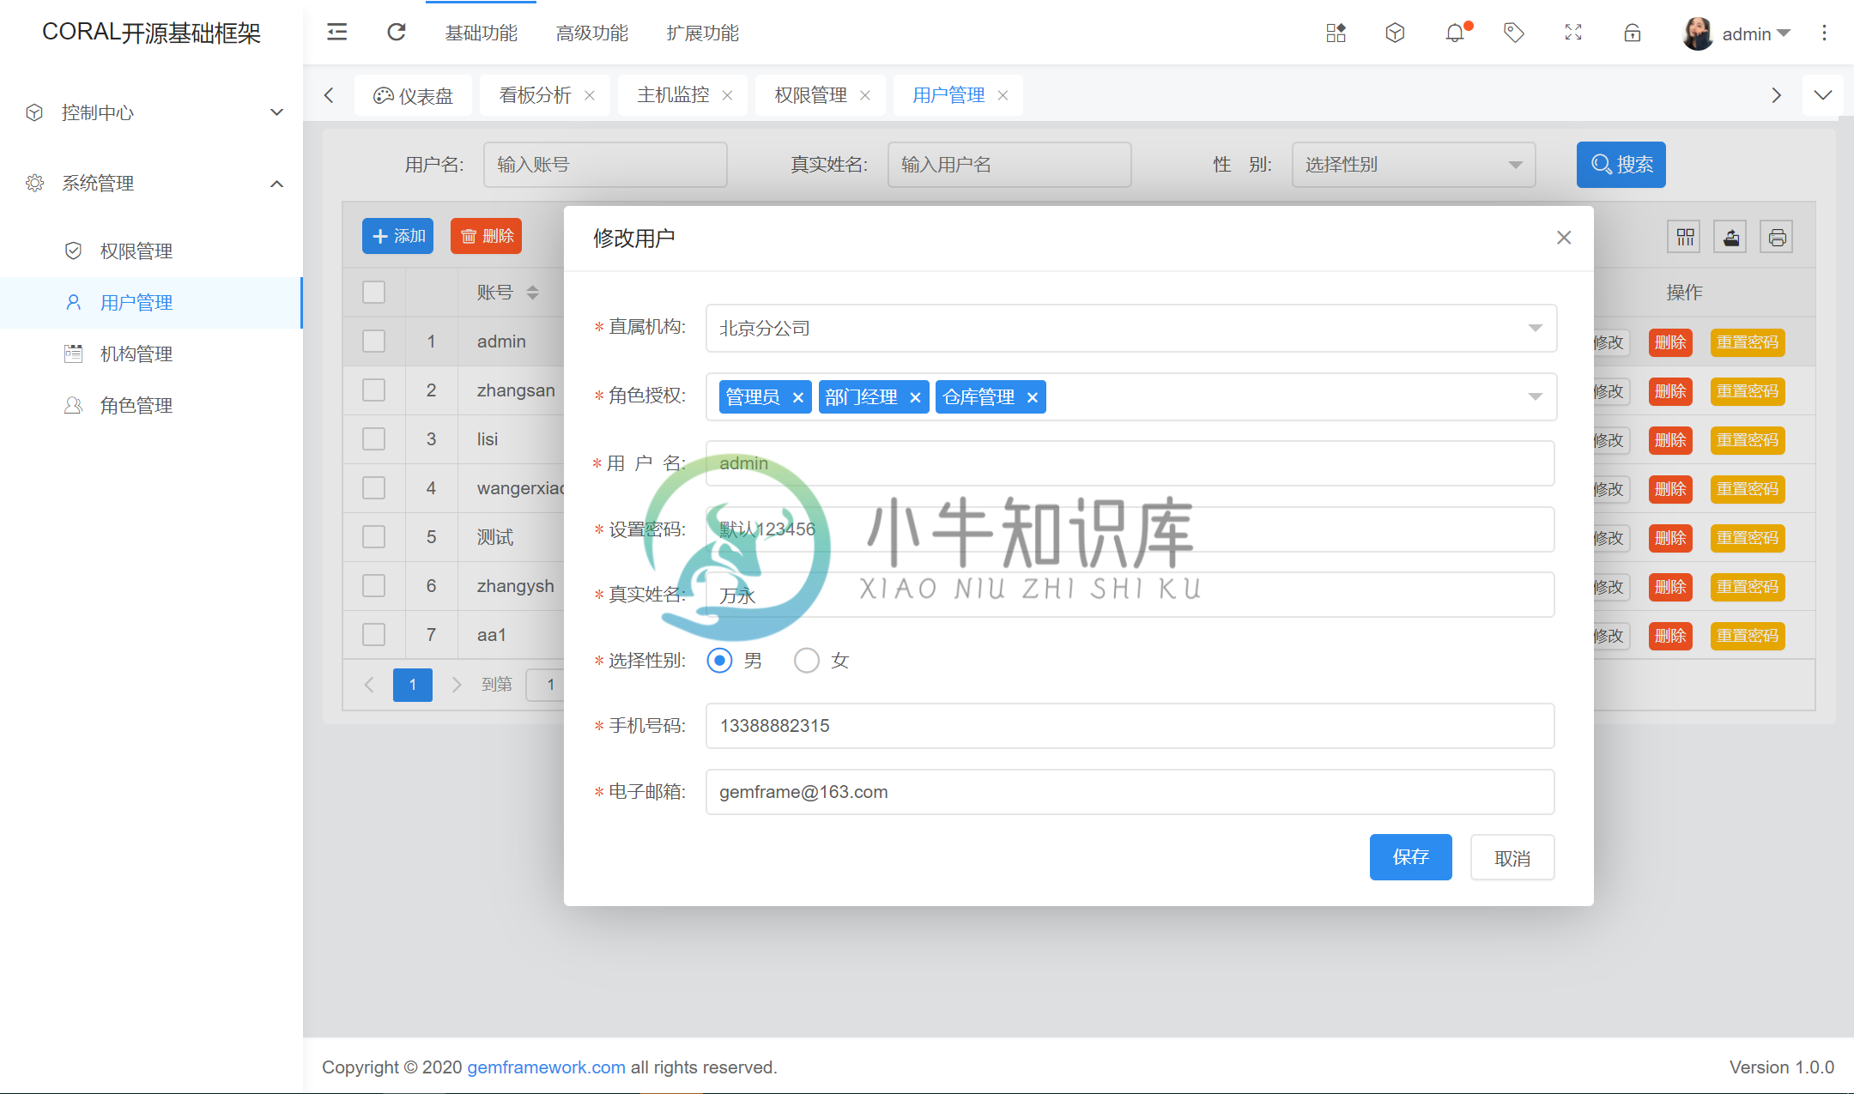
Task: Open the table column filter icon
Action: pos(1685,237)
